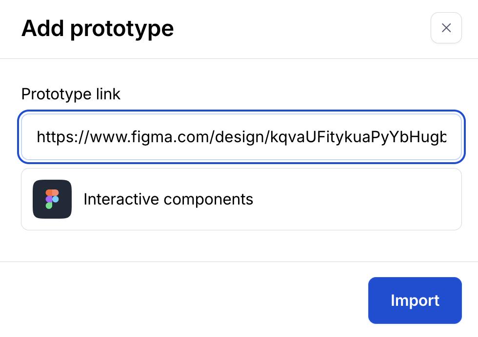Click inside the Prototype link field
Image resolution: width=478 pixels, height=337 pixels.
[241, 137]
